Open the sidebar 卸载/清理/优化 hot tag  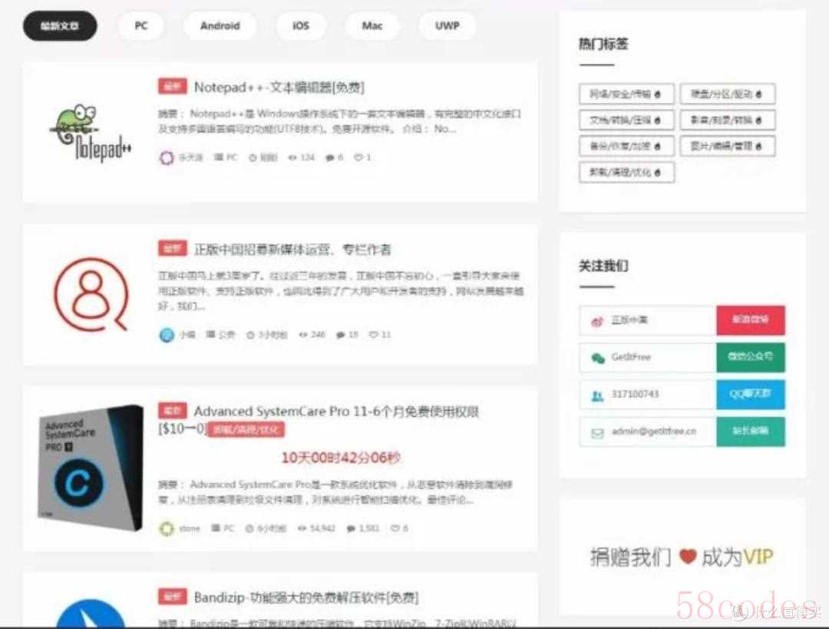coord(626,173)
